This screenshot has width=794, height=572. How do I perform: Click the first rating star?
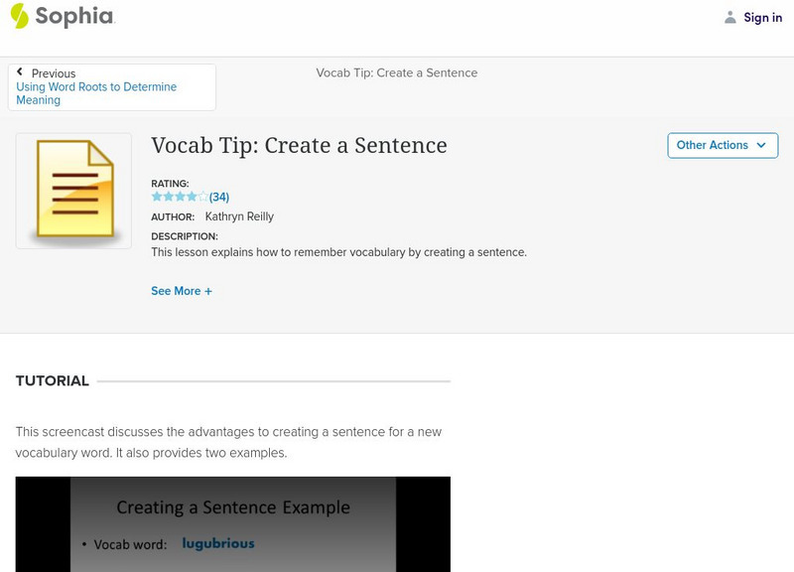(156, 197)
